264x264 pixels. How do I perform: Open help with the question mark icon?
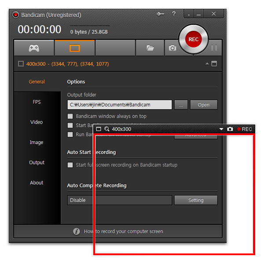tap(174, 14)
